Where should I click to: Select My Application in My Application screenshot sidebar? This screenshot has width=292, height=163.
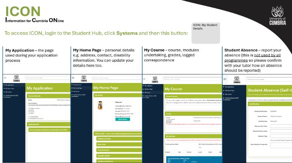[9, 85]
